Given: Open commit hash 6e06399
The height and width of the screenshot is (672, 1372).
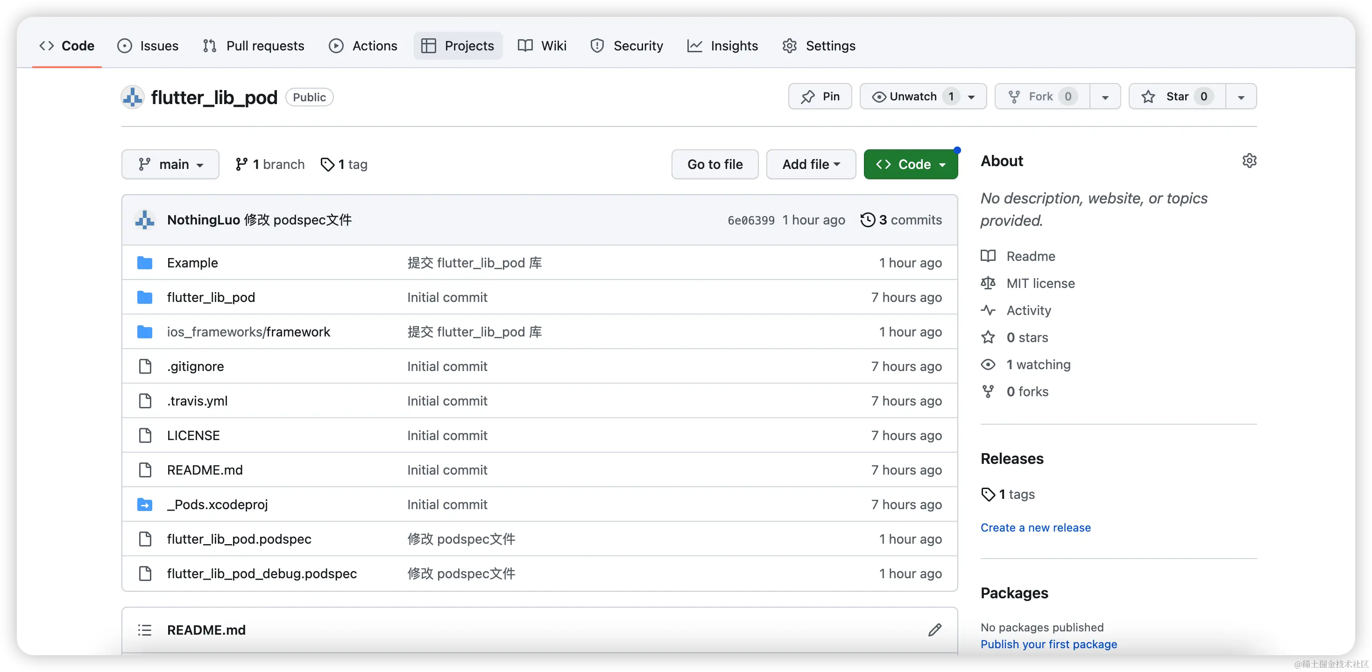Looking at the screenshot, I should [751, 220].
